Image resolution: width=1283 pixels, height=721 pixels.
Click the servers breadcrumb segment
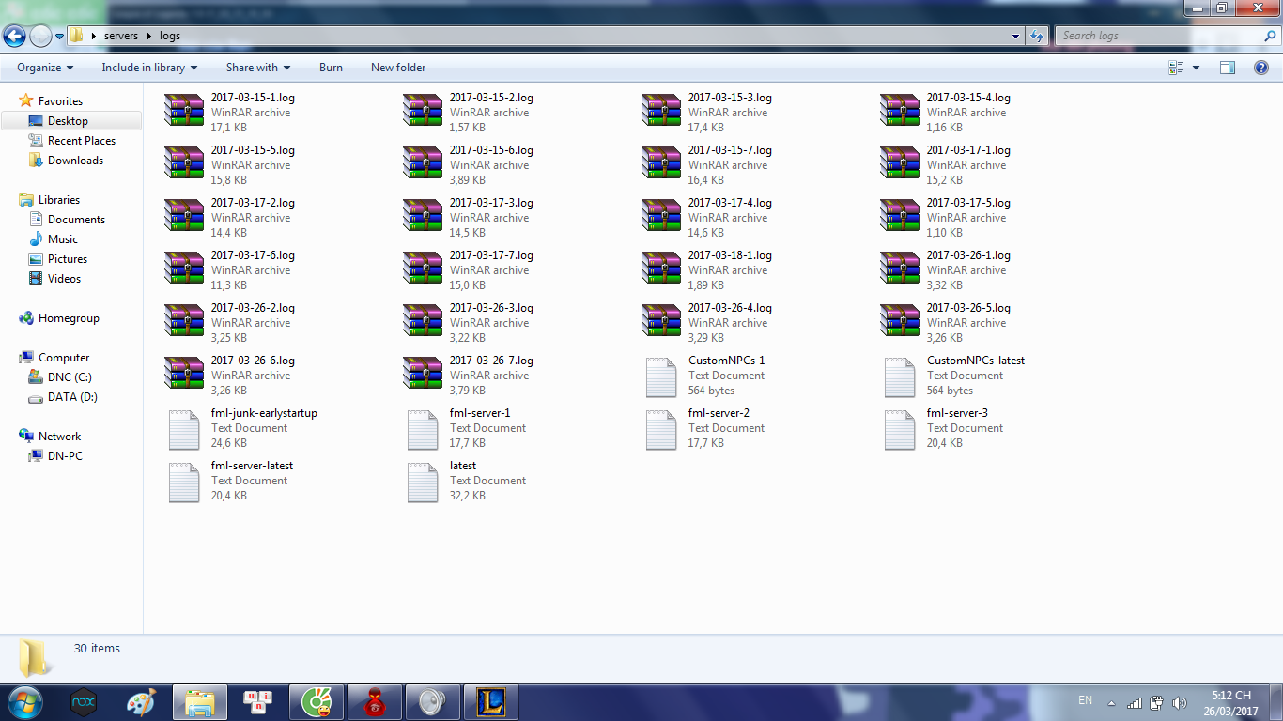point(121,37)
